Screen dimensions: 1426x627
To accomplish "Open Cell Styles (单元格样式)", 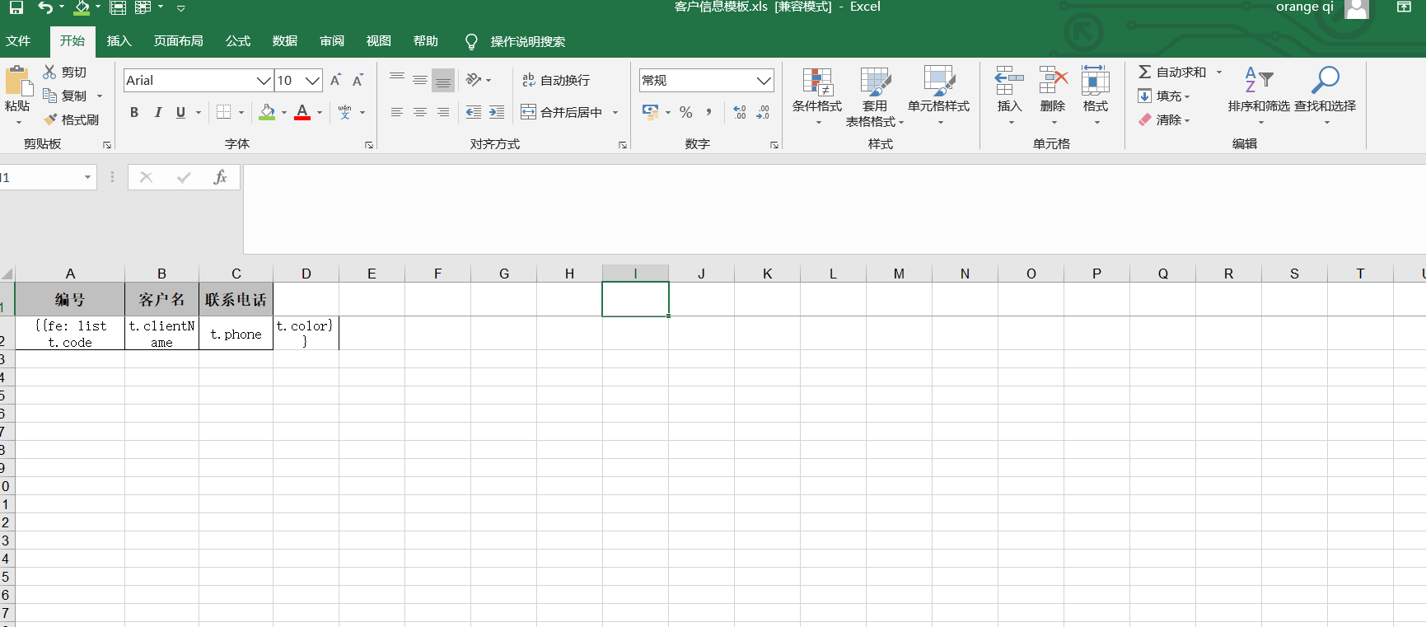I will 939,96.
